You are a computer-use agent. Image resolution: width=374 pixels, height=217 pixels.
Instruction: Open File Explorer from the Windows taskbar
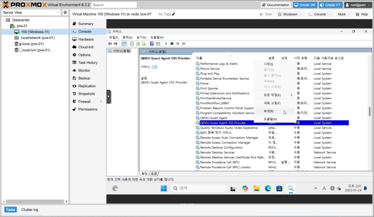[256, 188]
